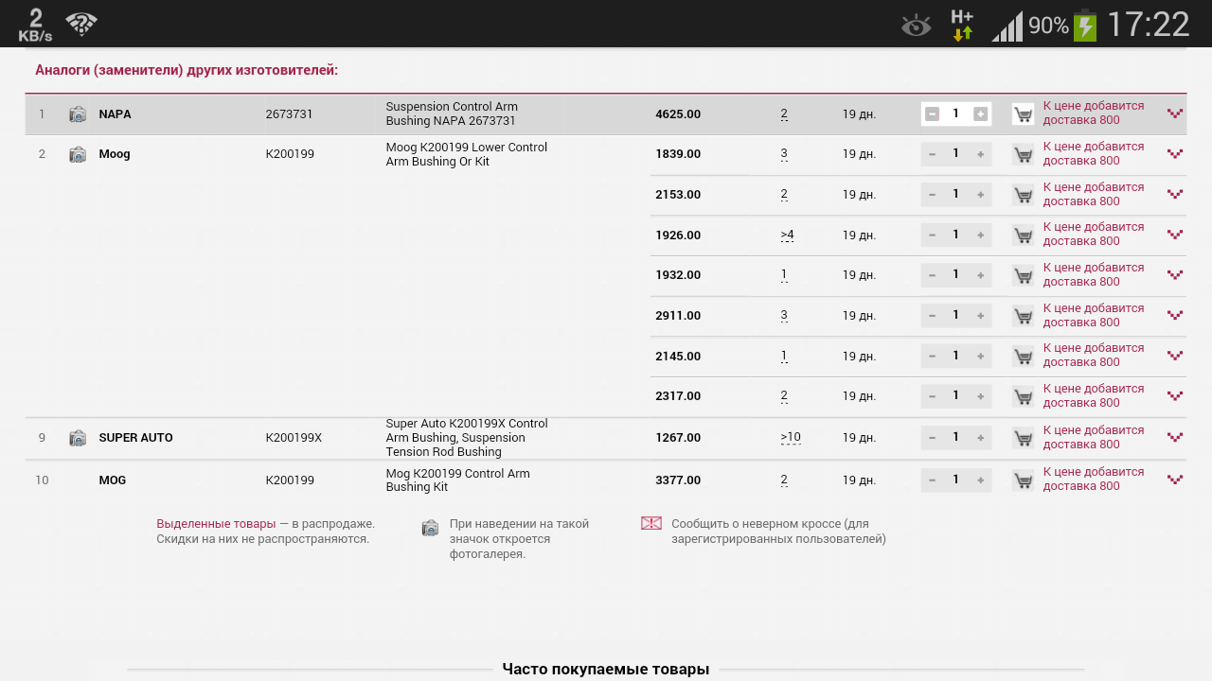The image size is (1212, 681).
Task: Expand details chevron for 2317.00 row
Action: (x=1175, y=396)
